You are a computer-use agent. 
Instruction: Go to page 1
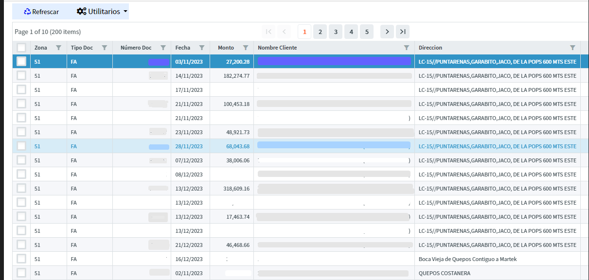click(304, 32)
